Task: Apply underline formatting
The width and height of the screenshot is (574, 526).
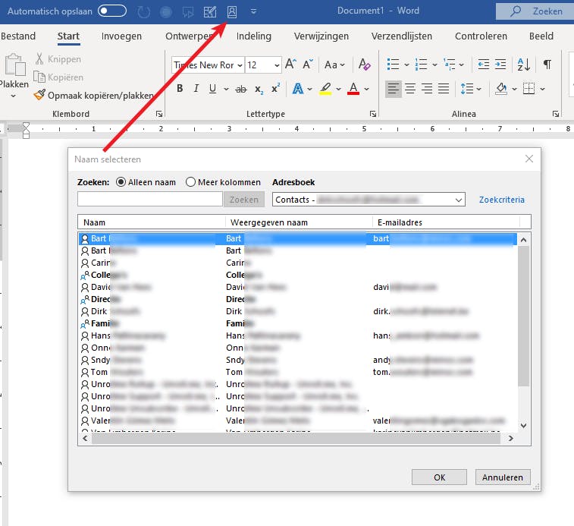Action: [212, 88]
